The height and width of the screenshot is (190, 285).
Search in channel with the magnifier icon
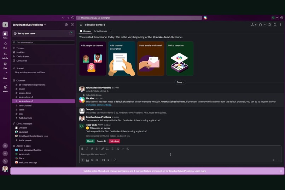click(275, 25)
